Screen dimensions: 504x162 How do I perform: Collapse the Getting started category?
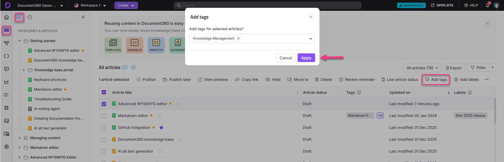click(19, 41)
